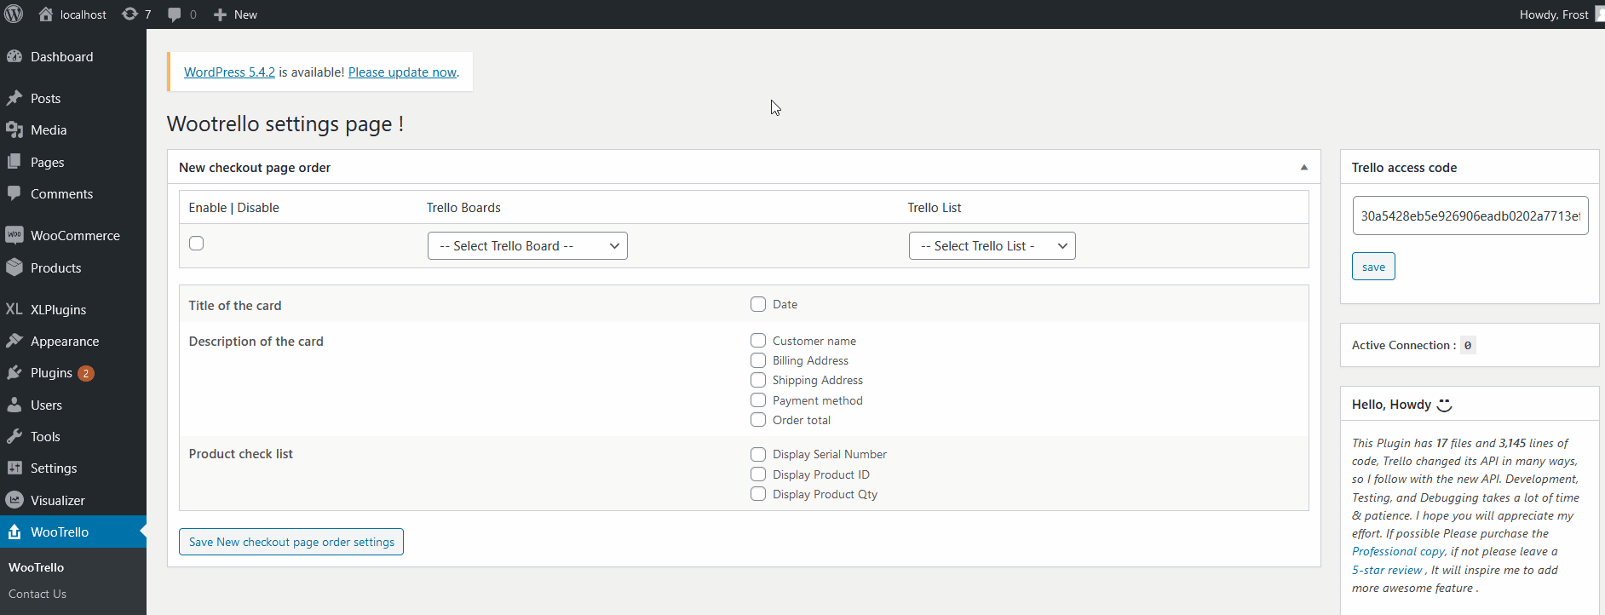Click the Pages icon in sidebar

pyautogui.click(x=14, y=162)
